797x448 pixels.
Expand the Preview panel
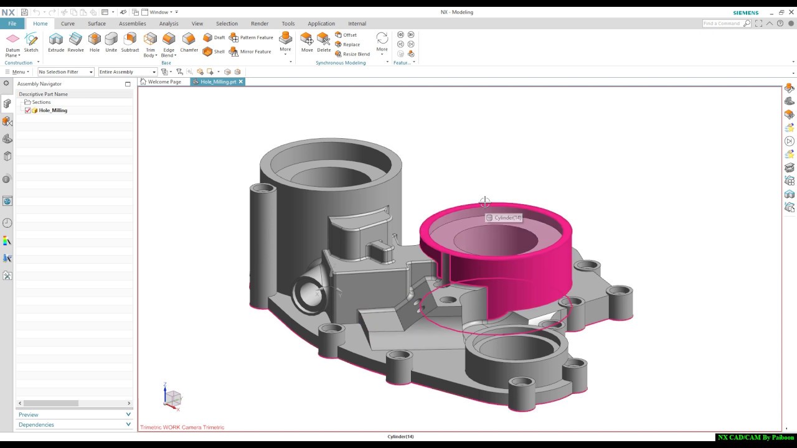(x=74, y=414)
